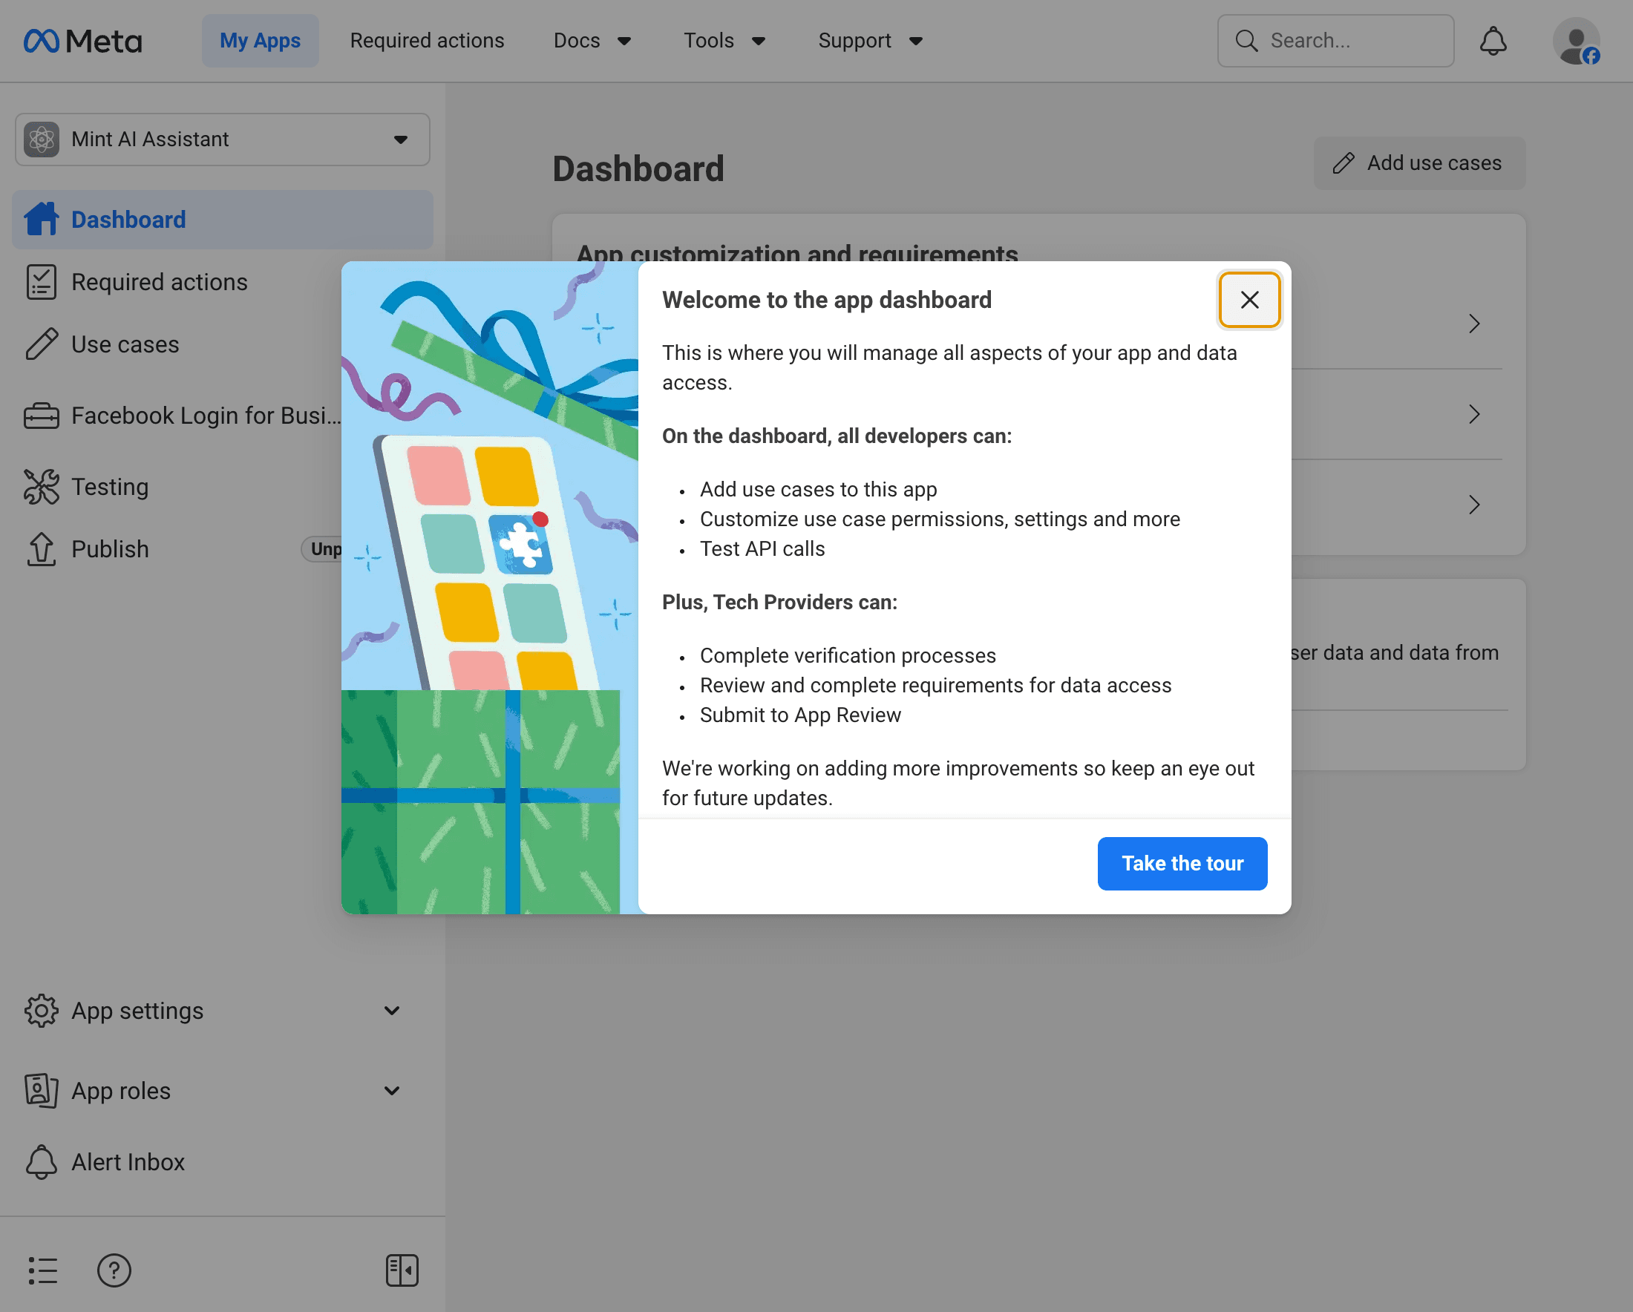1633x1312 pixels.
Task: Click 'Add use cases to this app' bullet
Action: tap(818, 490)
